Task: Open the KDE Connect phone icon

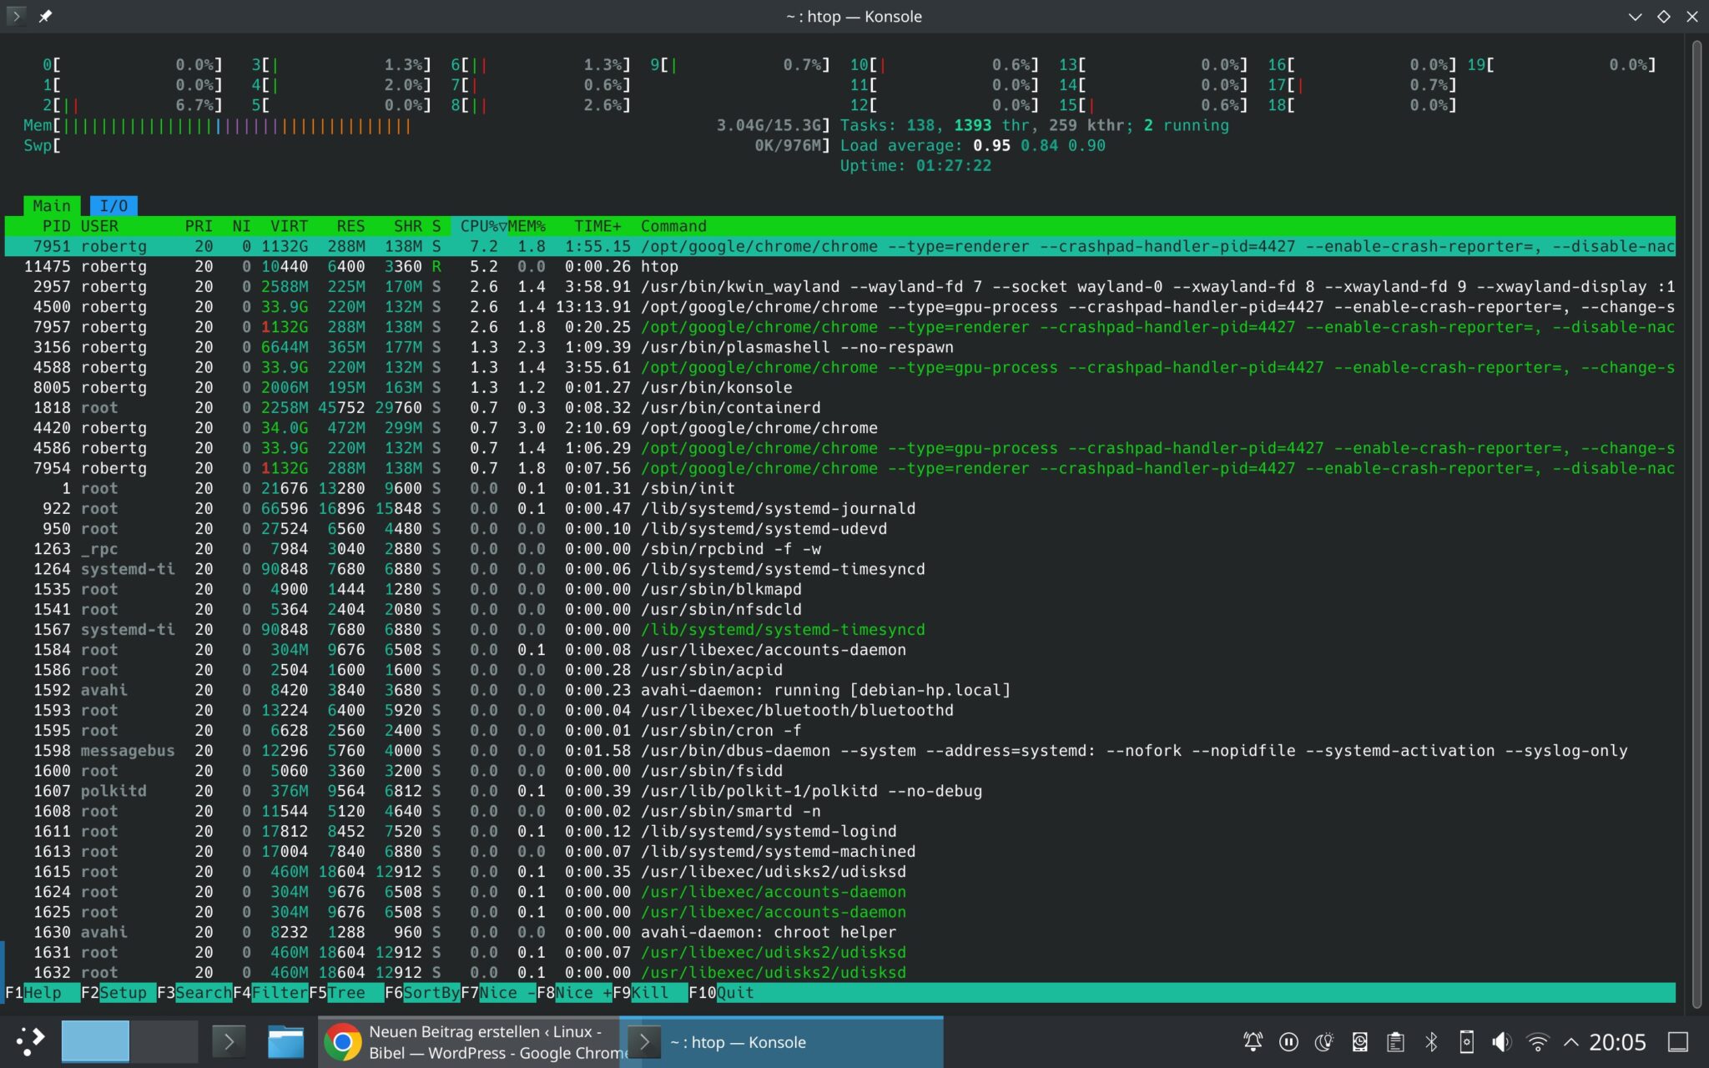Action: (x=1467, y=1040)
